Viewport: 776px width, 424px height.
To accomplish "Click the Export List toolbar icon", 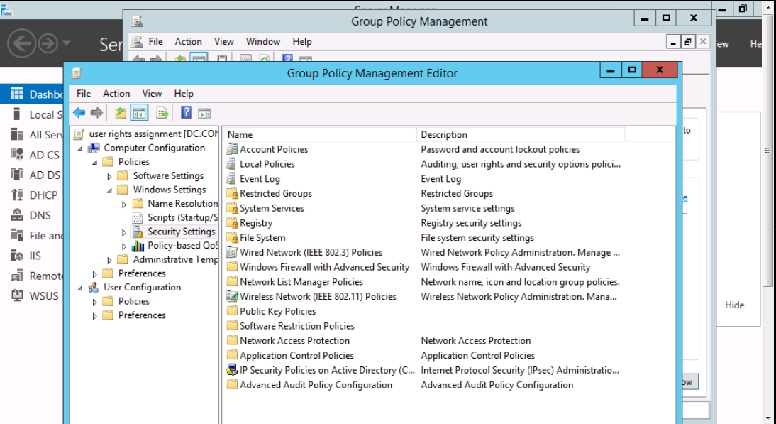I will (x=162, y=113).
